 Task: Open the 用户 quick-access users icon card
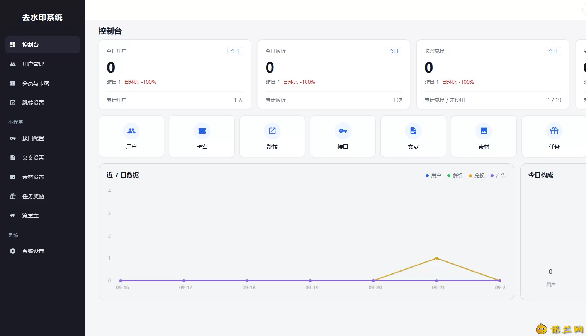[131, 136]
